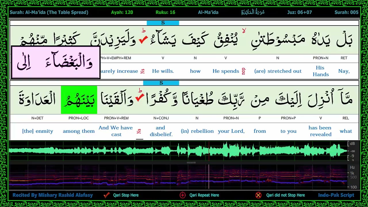This screenshot has height=207, width=368.
Task: Click the 'Surah: 005' label
Action: click(x=346, y=12)
